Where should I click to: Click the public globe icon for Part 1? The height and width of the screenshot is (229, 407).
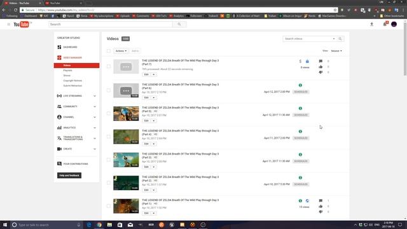[307, 201]
